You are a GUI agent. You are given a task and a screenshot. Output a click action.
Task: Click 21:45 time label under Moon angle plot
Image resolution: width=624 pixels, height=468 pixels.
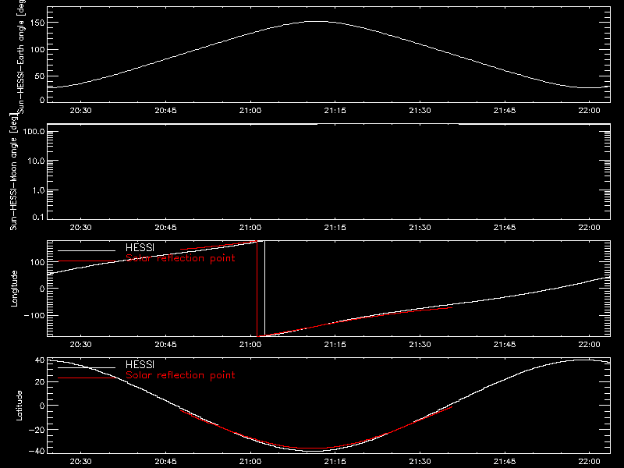[505, 228]
